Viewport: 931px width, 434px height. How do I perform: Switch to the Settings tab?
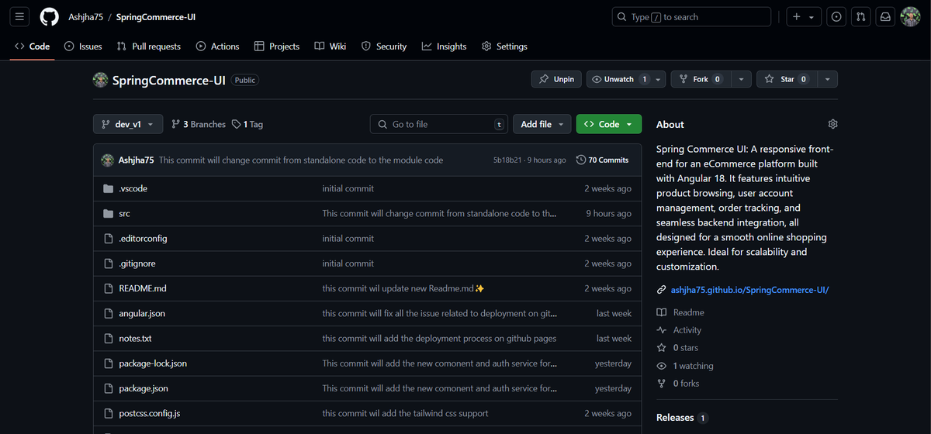tap(504, 46)
